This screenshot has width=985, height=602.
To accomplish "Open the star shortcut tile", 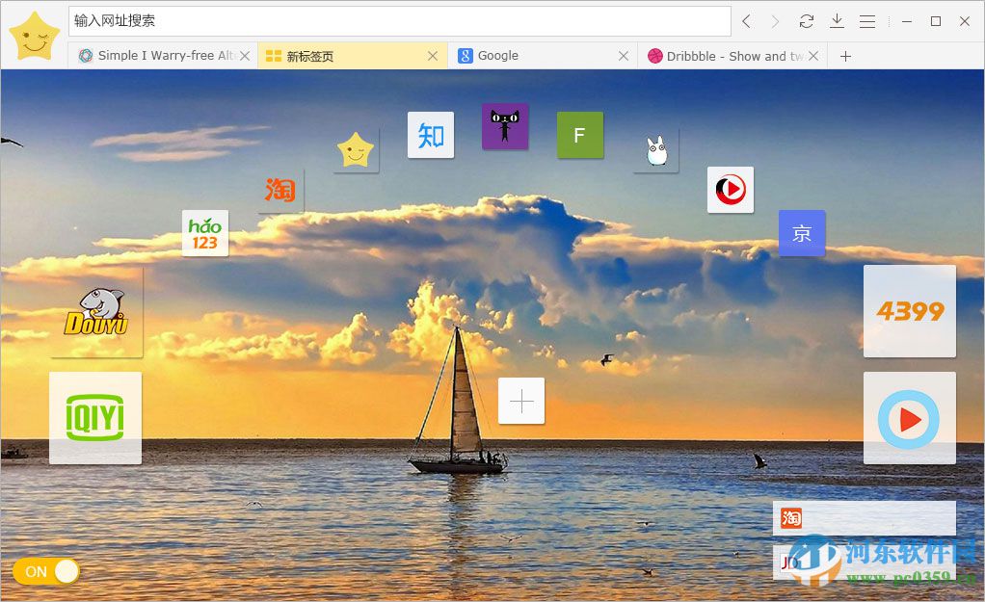I will pos(357,150).
